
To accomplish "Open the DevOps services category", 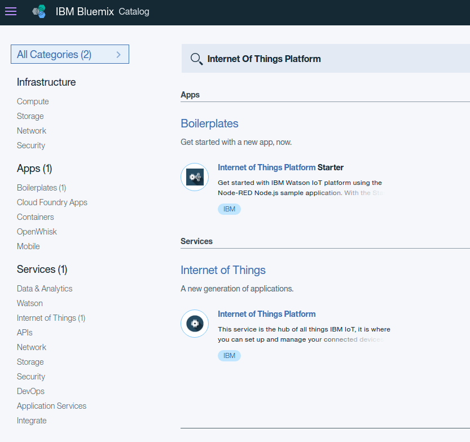I will click(x=30, y=391).
